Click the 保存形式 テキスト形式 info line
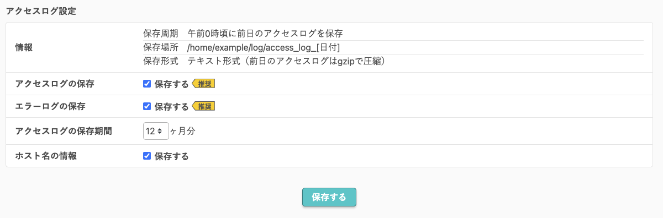Image resolution: width=663 pixels, height=218 pixels. (x=264, y=61)
